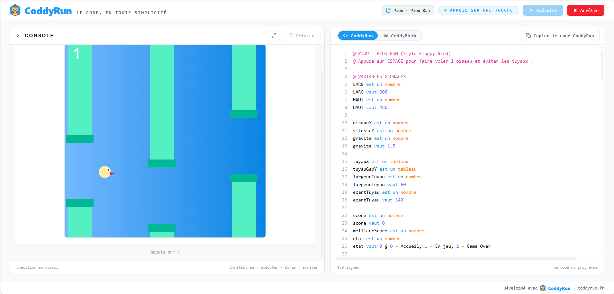Click line 'oiseauY est un nombre'
This screenshot has height=294, width=614.
coord(381,123)
